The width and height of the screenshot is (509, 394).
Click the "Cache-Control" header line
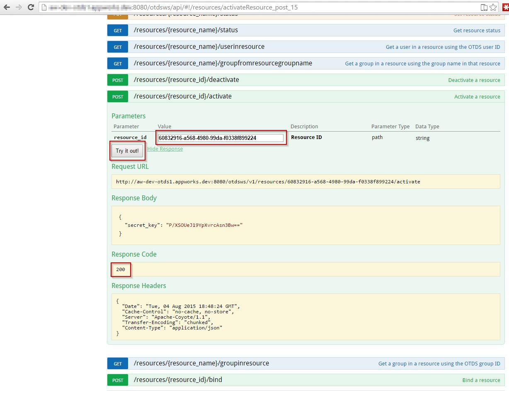(x=178, y=312)
